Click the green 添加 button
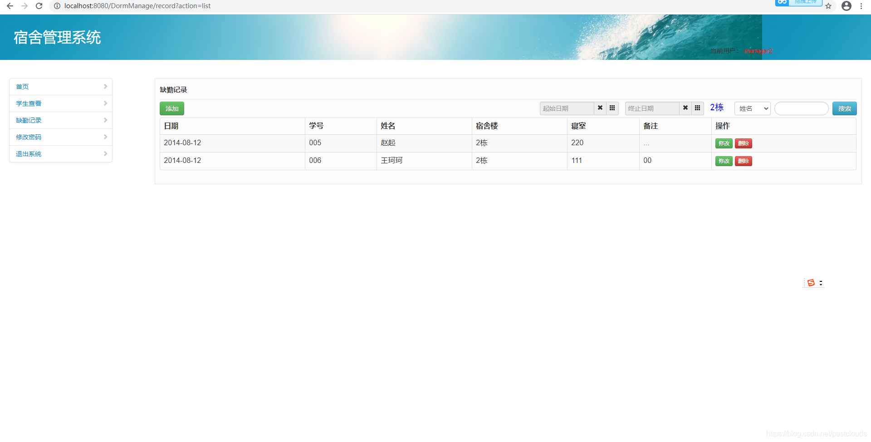 point(172,108)
